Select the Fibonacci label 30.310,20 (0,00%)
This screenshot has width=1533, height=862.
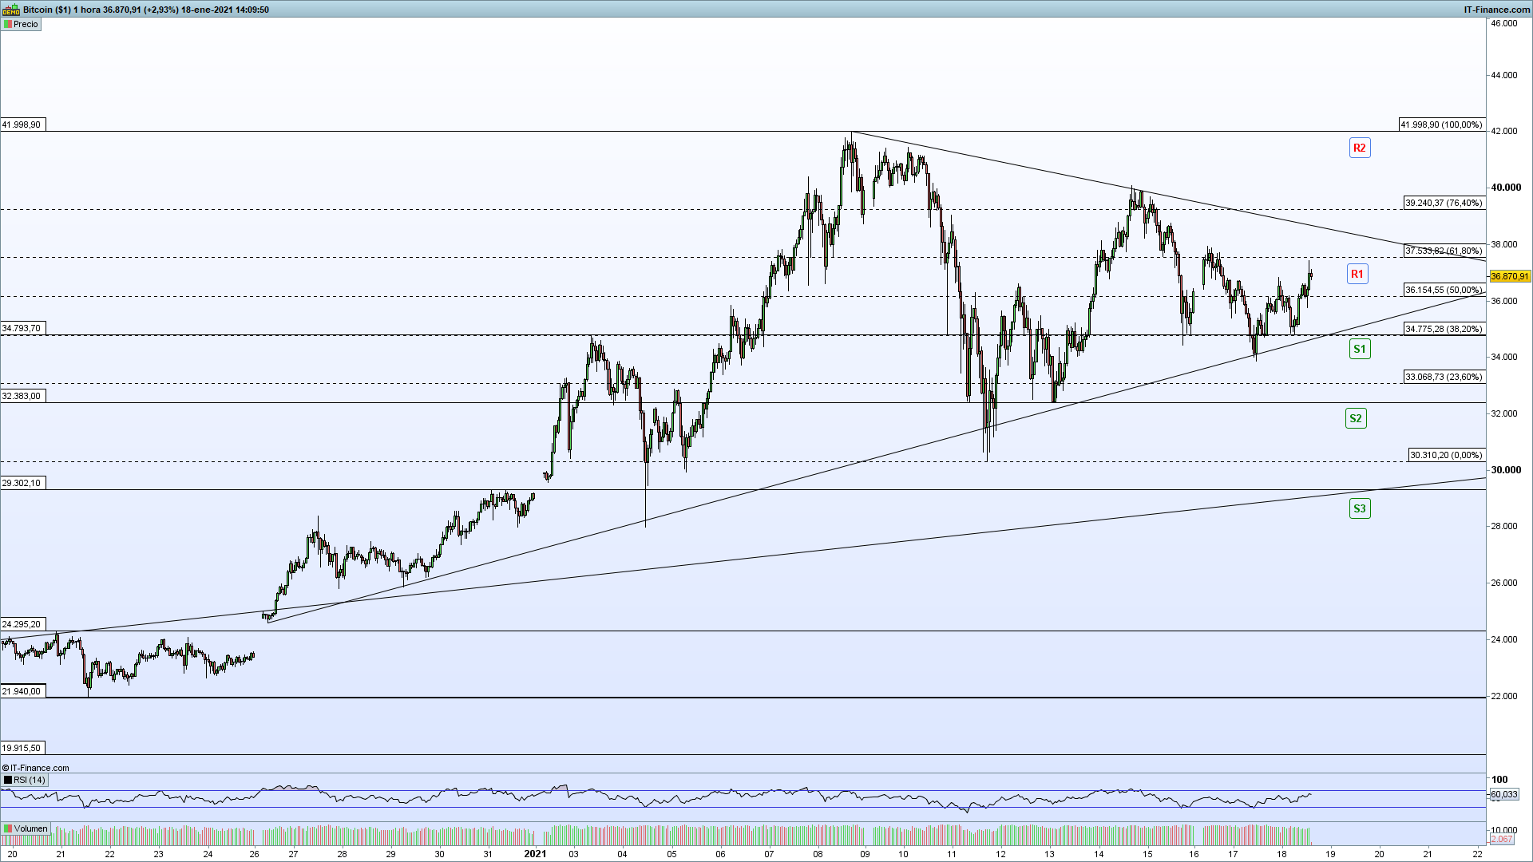1446,455
